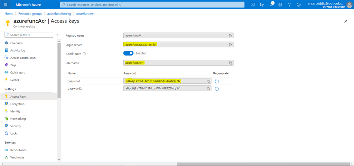This screenshot has height=166, width=354.
Task: Open the portal hamburger menu
Action: pyautogui.click(x=6, y=4)
